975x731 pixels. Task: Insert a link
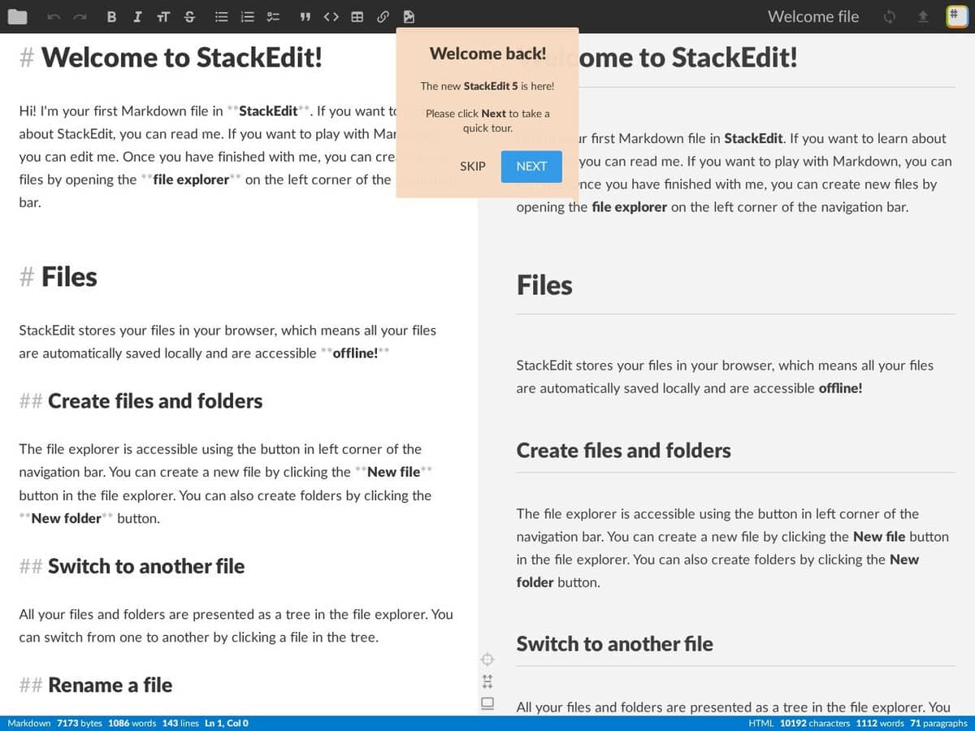[383, 16]
